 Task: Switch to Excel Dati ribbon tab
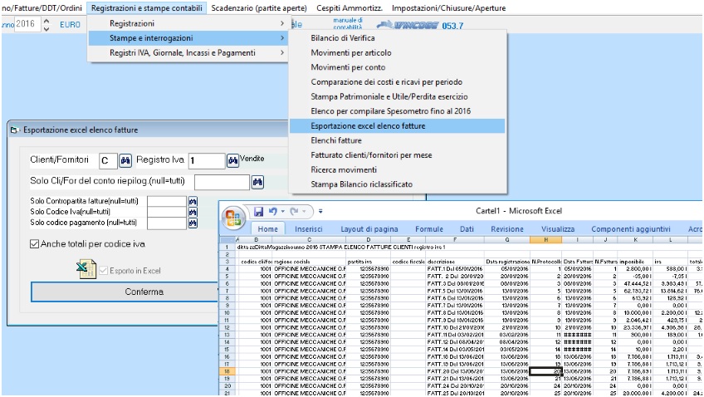pos(467,229)
